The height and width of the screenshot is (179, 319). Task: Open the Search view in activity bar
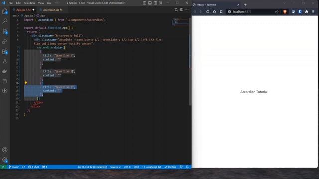(5, 21)
